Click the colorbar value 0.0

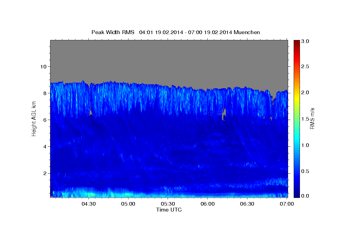click(305, 196)
